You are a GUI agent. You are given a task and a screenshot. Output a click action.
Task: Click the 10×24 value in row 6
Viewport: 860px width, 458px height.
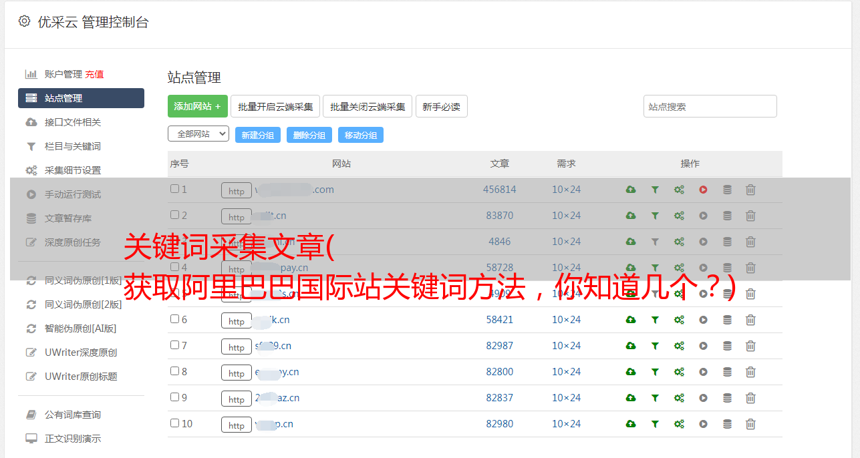click(x=566, y=320)
